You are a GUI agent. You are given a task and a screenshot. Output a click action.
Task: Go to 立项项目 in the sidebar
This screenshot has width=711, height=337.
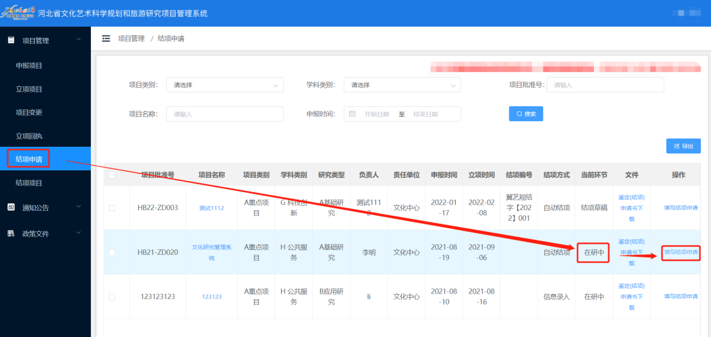point(29,89)
